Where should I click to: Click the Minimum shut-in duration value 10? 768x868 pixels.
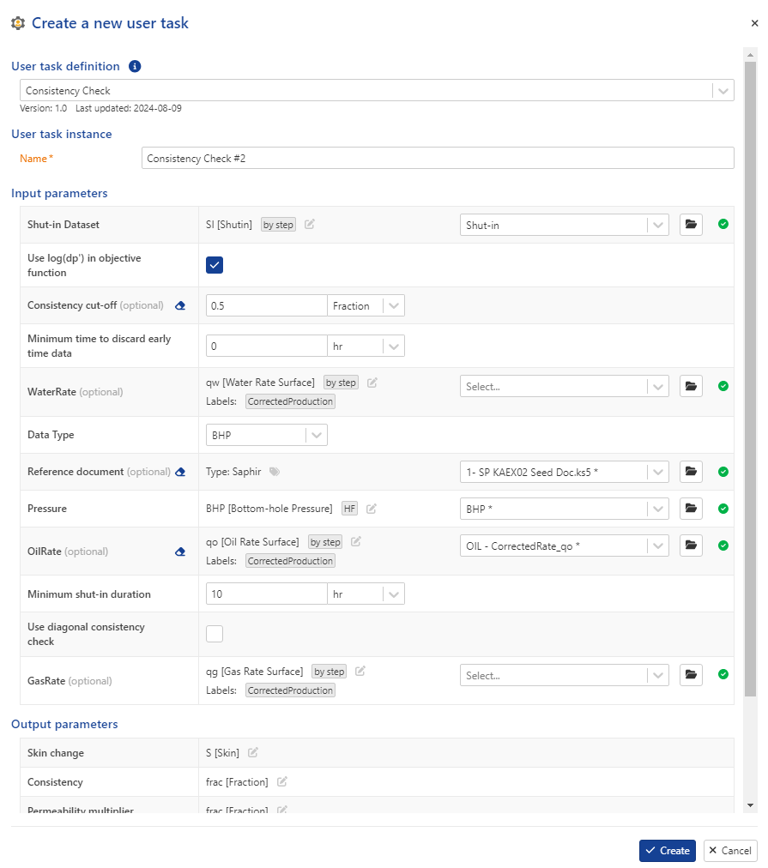pyautogui.click(x=266, y=594)
